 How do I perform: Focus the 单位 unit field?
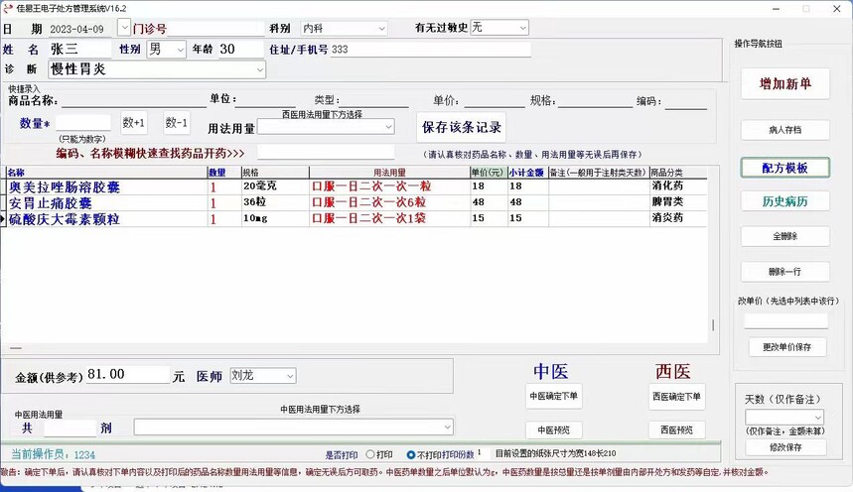tap(265, 99)
